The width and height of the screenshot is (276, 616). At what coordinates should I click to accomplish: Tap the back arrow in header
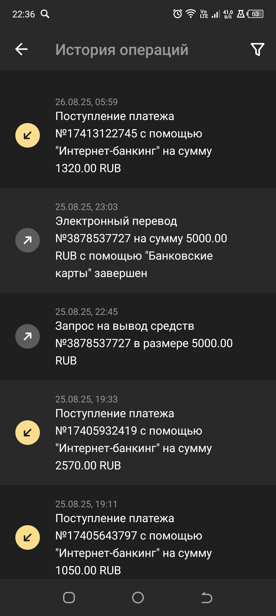click(21, 49)
